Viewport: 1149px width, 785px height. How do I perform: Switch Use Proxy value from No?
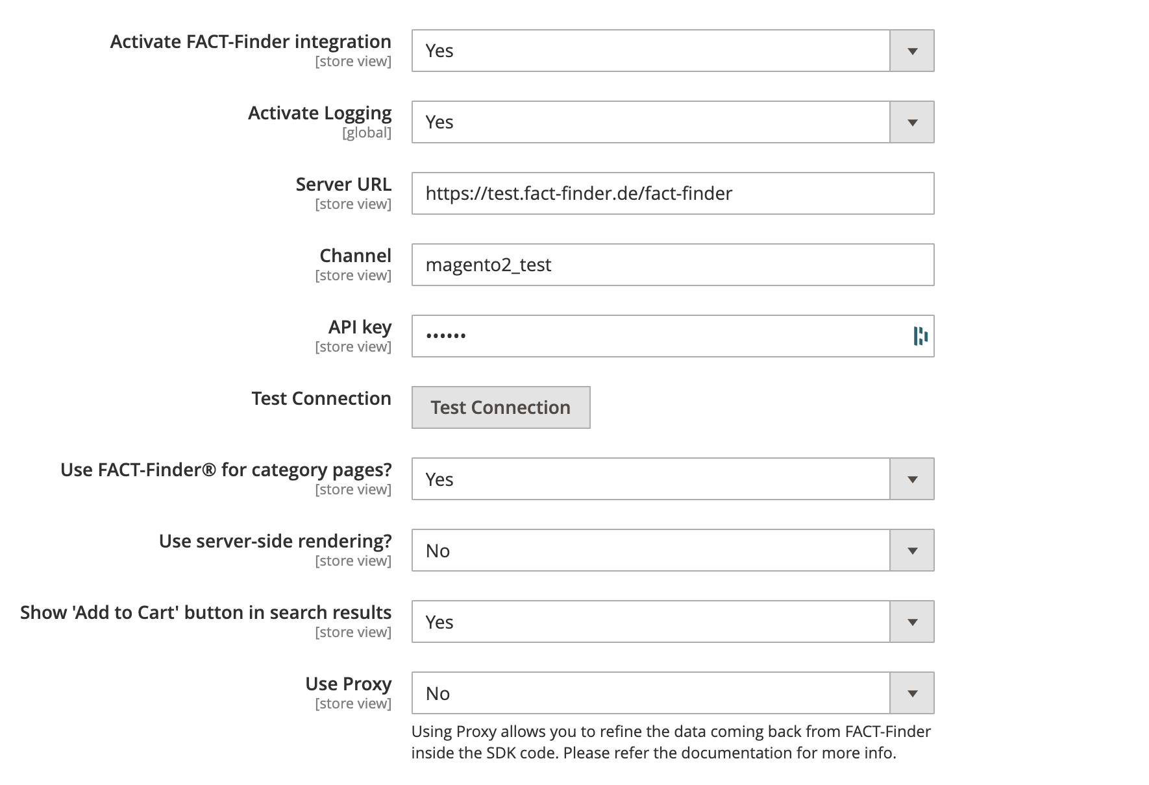tap(649, 692)
